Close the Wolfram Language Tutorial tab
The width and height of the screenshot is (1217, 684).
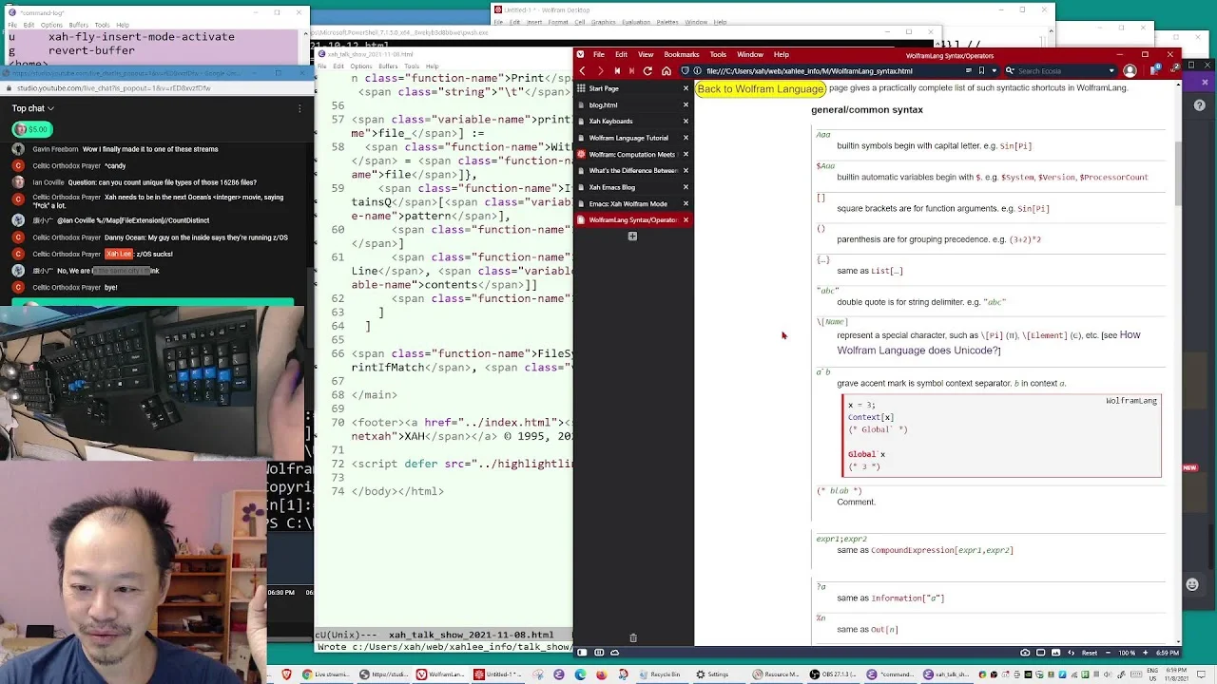(686, 138)
